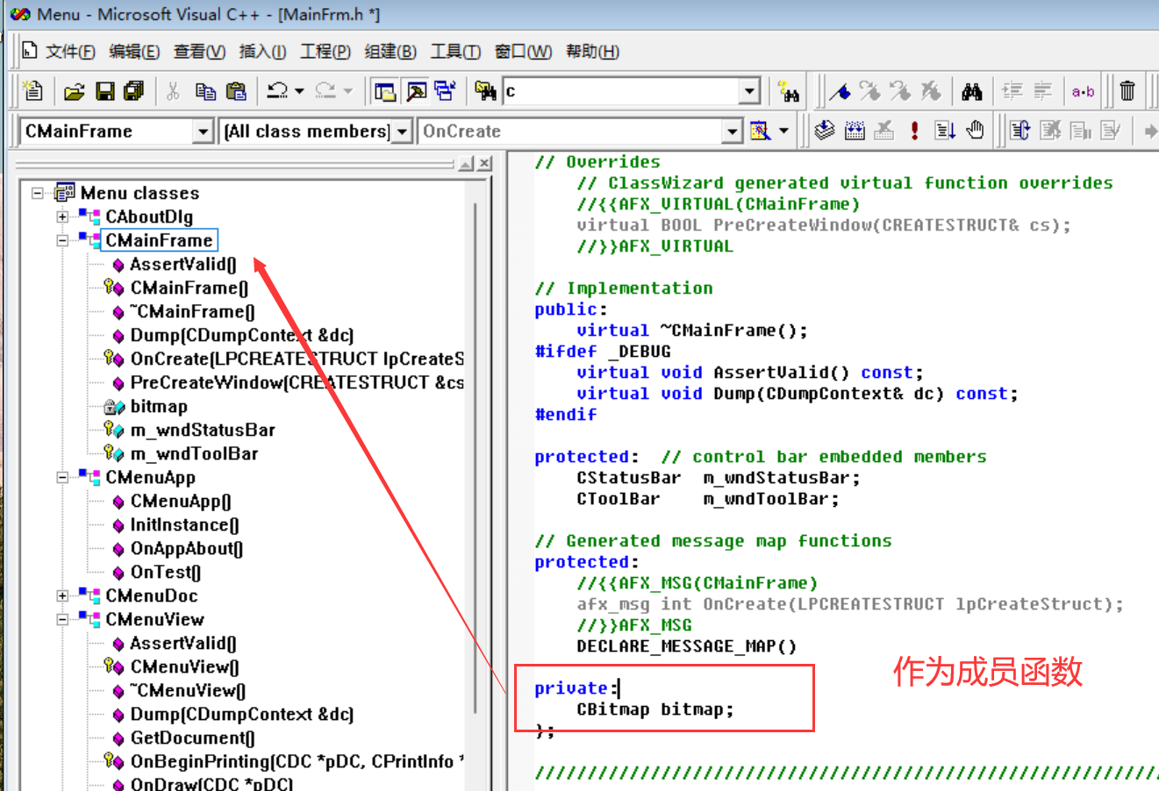Toggle the Output pane hammer icon

(417, 90)
